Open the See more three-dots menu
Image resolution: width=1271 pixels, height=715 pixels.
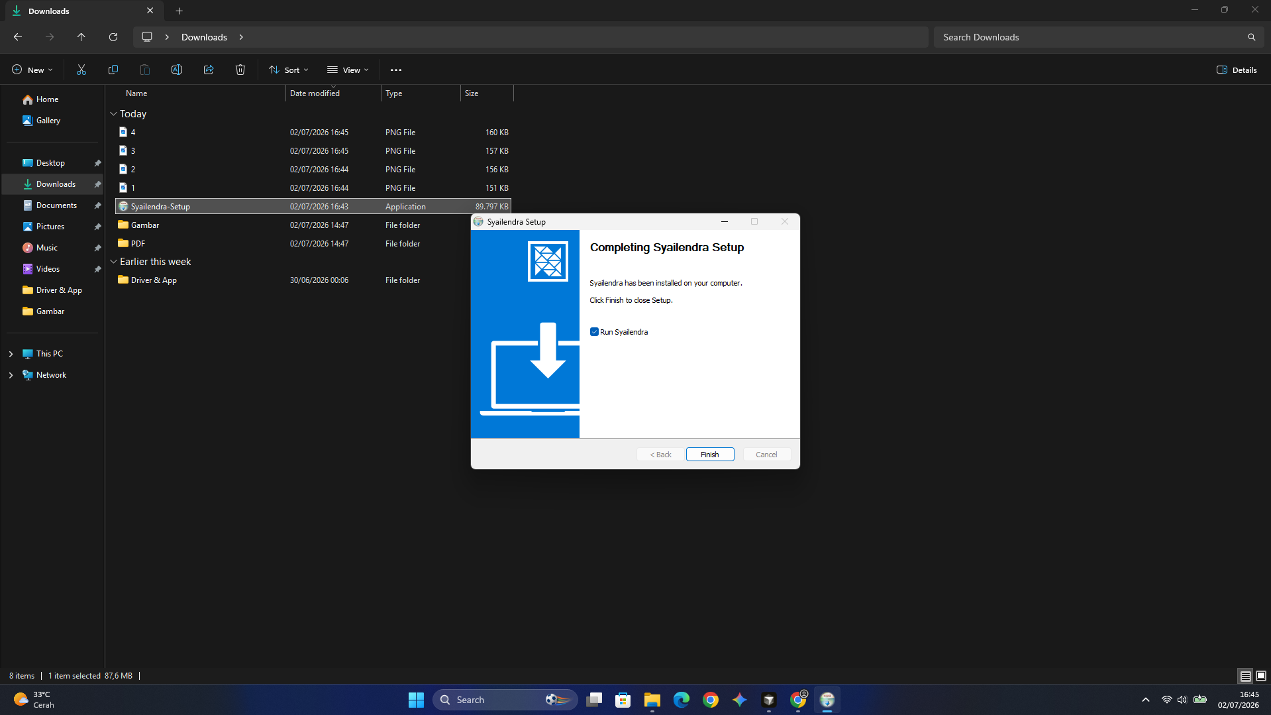(x=396, y=70)
